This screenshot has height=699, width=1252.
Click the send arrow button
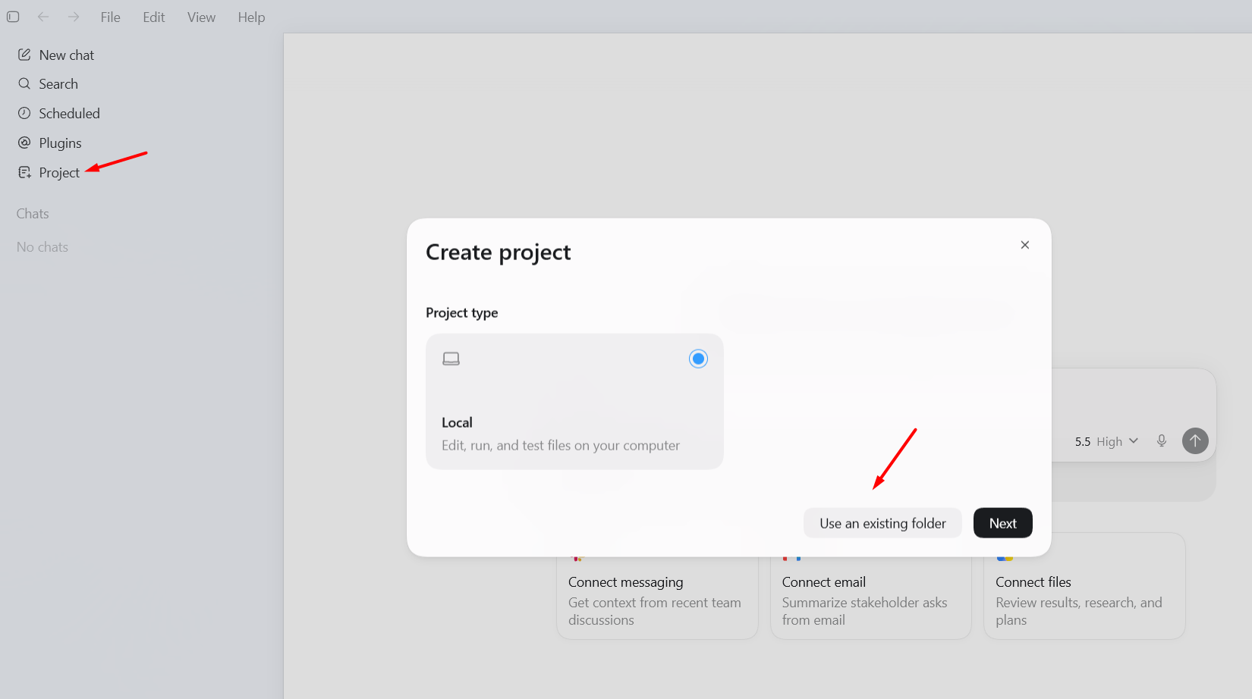tap(1195, 440)
